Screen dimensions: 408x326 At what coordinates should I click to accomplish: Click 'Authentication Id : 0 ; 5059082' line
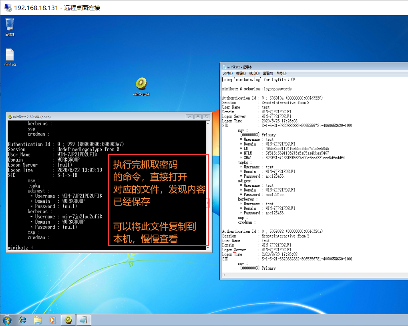pyautogui.click(x=272, y=231)
